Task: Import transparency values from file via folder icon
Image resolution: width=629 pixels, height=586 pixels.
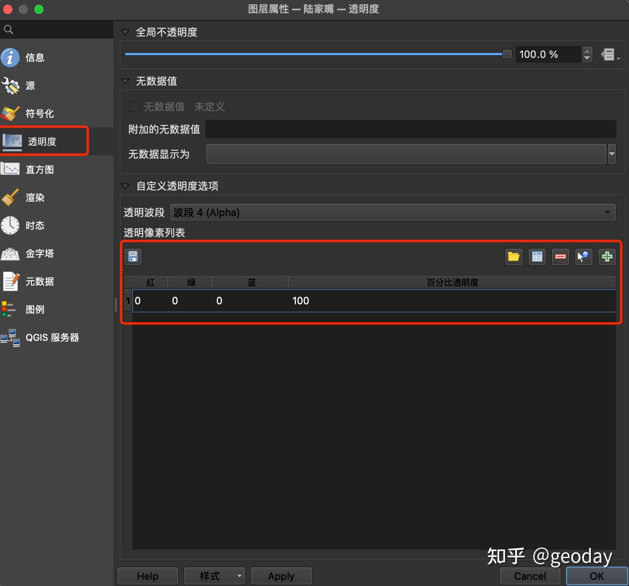Action: [514, 257]
